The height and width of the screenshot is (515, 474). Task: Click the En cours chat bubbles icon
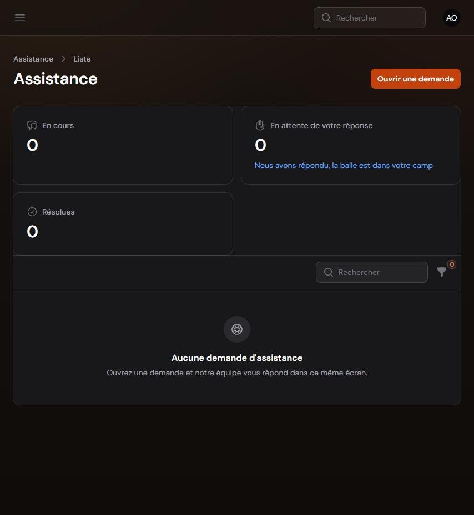click(32, 125)
